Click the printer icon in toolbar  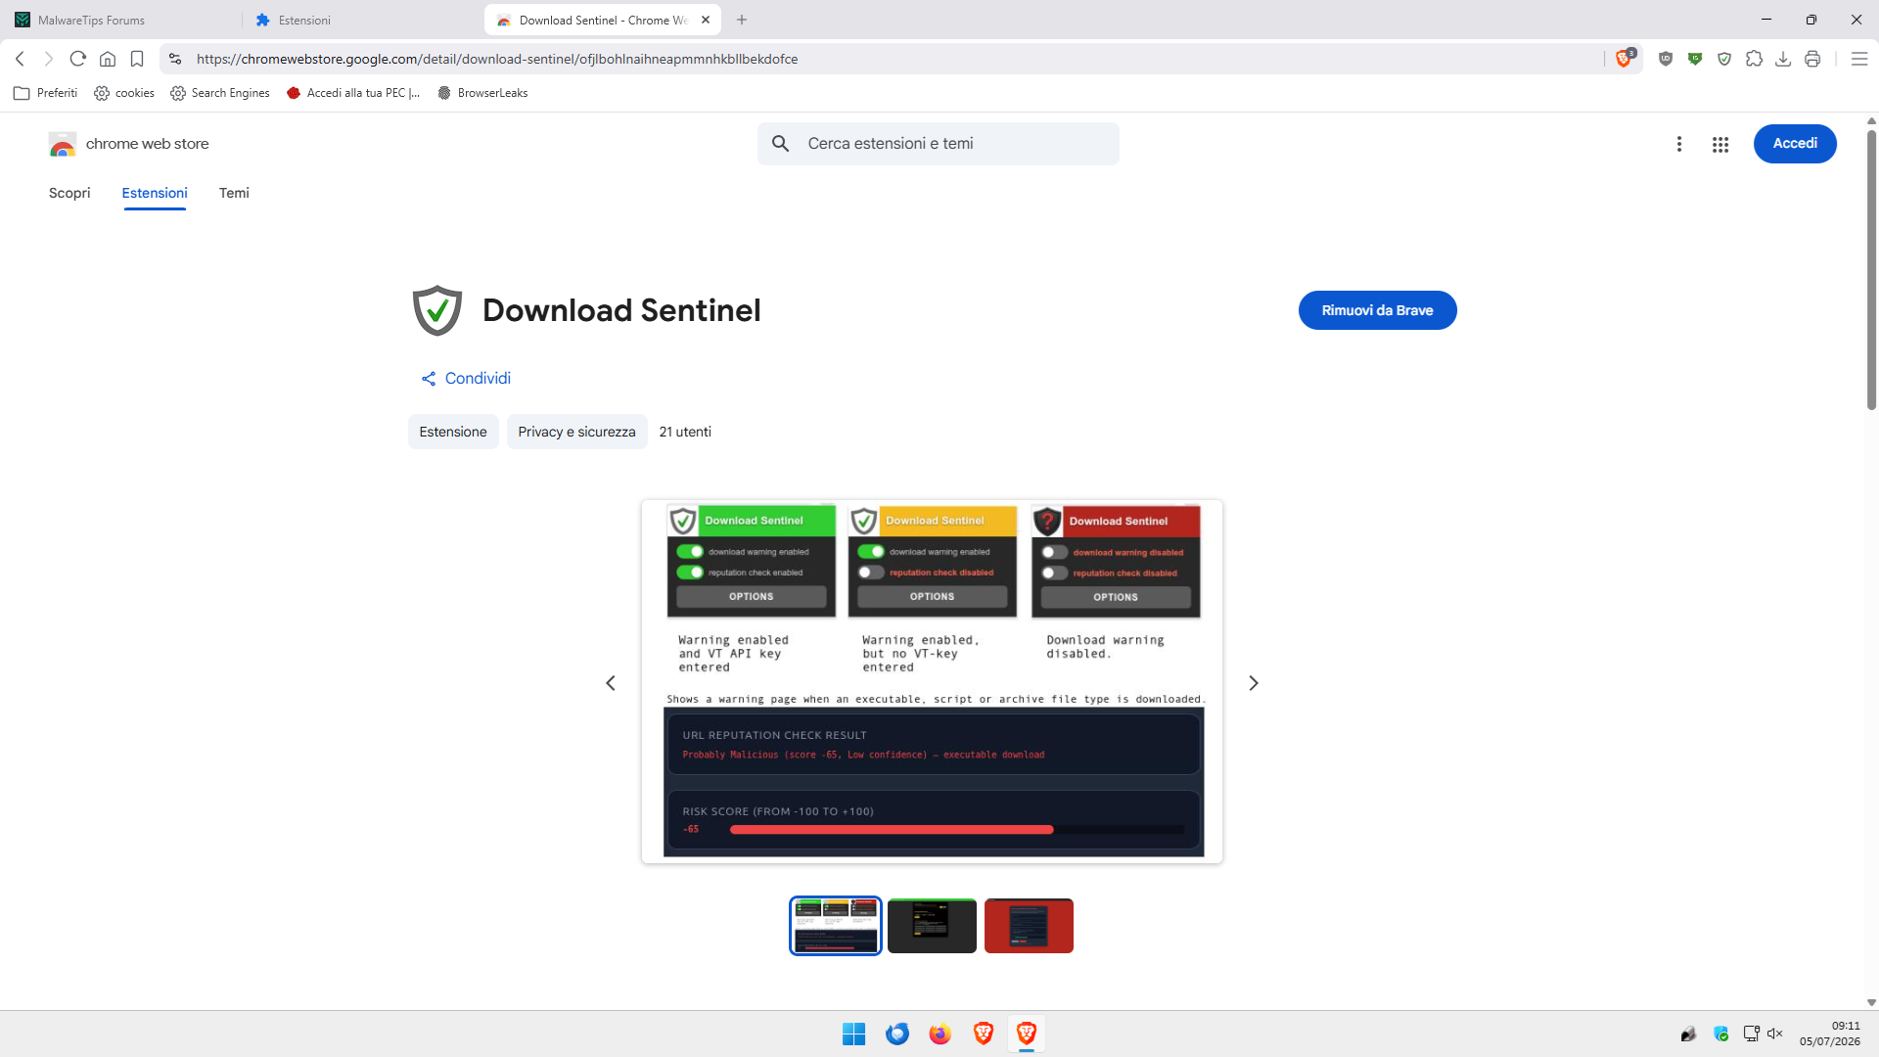(1812, 59)
